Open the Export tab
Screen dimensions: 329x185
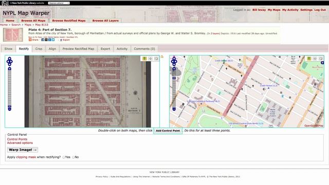click(105, 49)
